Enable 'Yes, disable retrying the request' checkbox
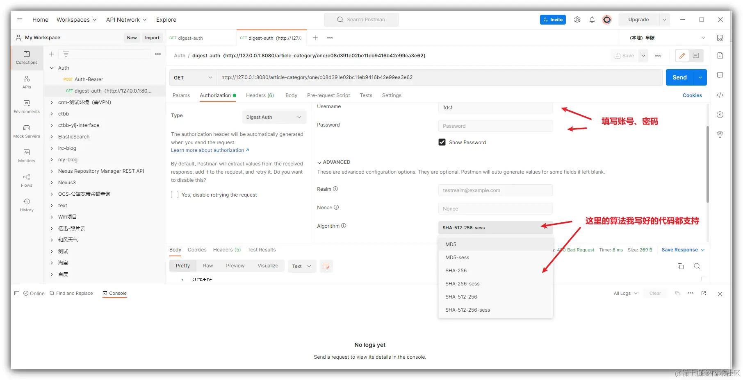The image size is (743, 380). point(175,195)
